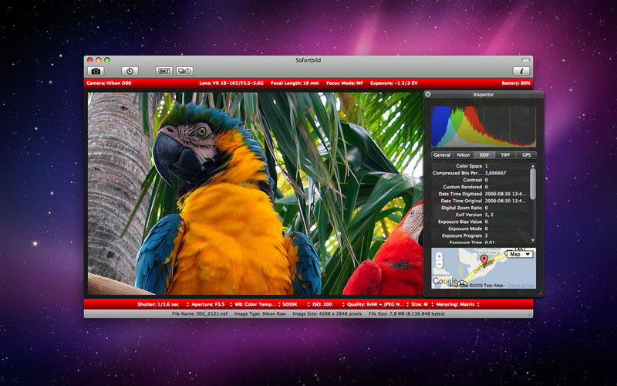Screen dimensions: 617x386
Task: Zoom in on the Google map
Action: pyautogui.click(x=439, y=256)
